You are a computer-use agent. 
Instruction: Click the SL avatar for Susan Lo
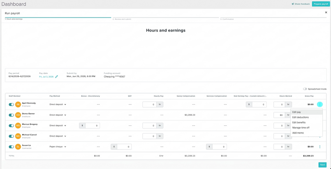(18, 147)
